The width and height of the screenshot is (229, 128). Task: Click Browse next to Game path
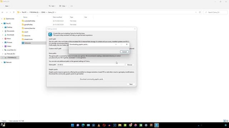click(x=130, y=65)
